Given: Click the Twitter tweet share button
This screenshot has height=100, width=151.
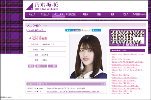Looking at the screenshot, I should click(x=96, y=30).
